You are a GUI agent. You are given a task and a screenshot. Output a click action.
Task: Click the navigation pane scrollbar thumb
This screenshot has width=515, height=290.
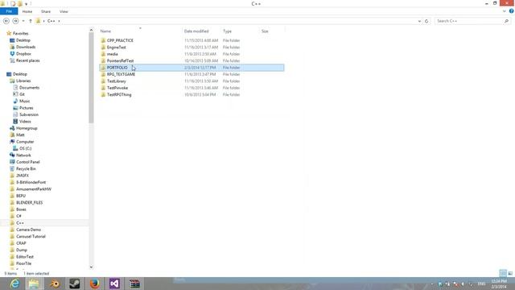pos(91,77)
